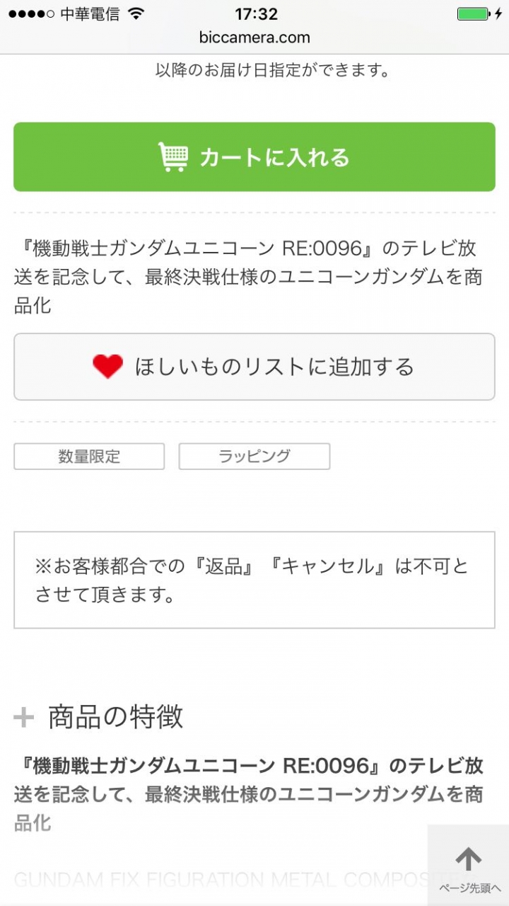Tap the 中華電信 carrier label
509x906 pixels.
tap(90, 14)
